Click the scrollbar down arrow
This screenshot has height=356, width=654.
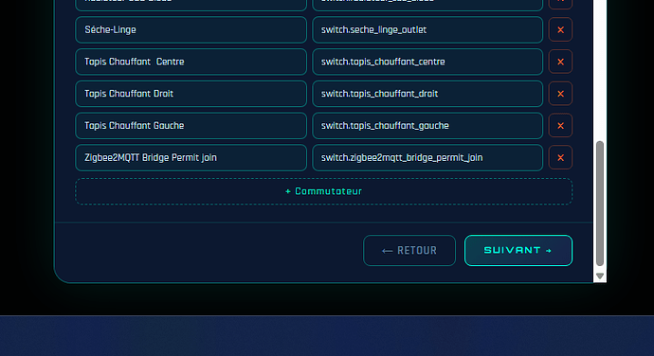click(600, 276)
